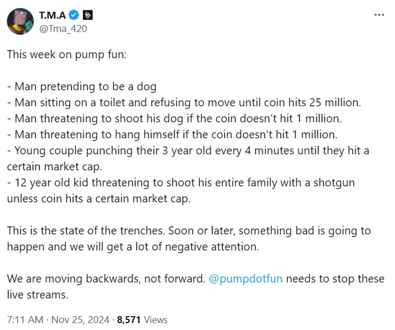Click the "This week on pump fun:" line

pos(67,54)
